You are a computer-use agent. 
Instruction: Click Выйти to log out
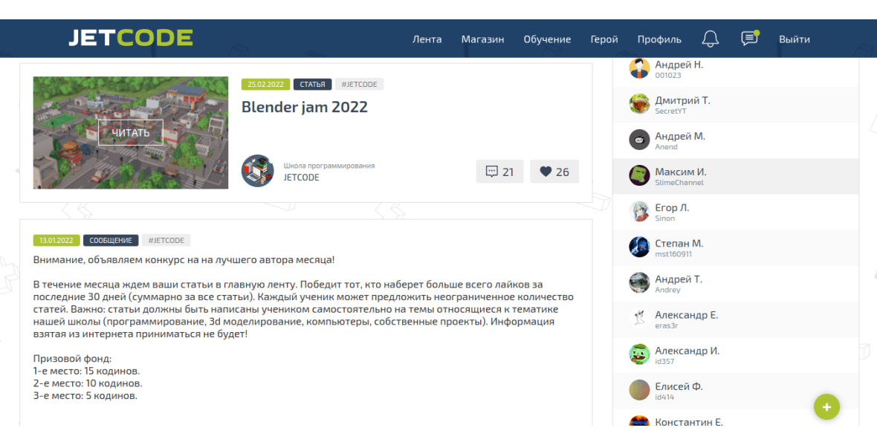(795, 39)
